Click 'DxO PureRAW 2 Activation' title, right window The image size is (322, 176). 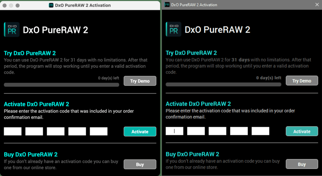[x=194, y=5]
